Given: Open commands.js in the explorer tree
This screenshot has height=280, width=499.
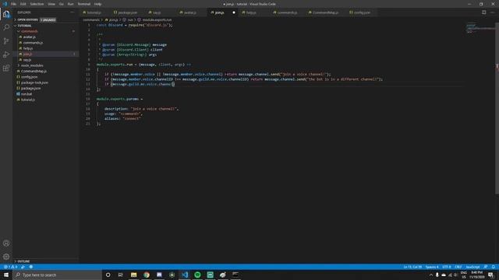Looking at the screenshot, I should point(33,43).
